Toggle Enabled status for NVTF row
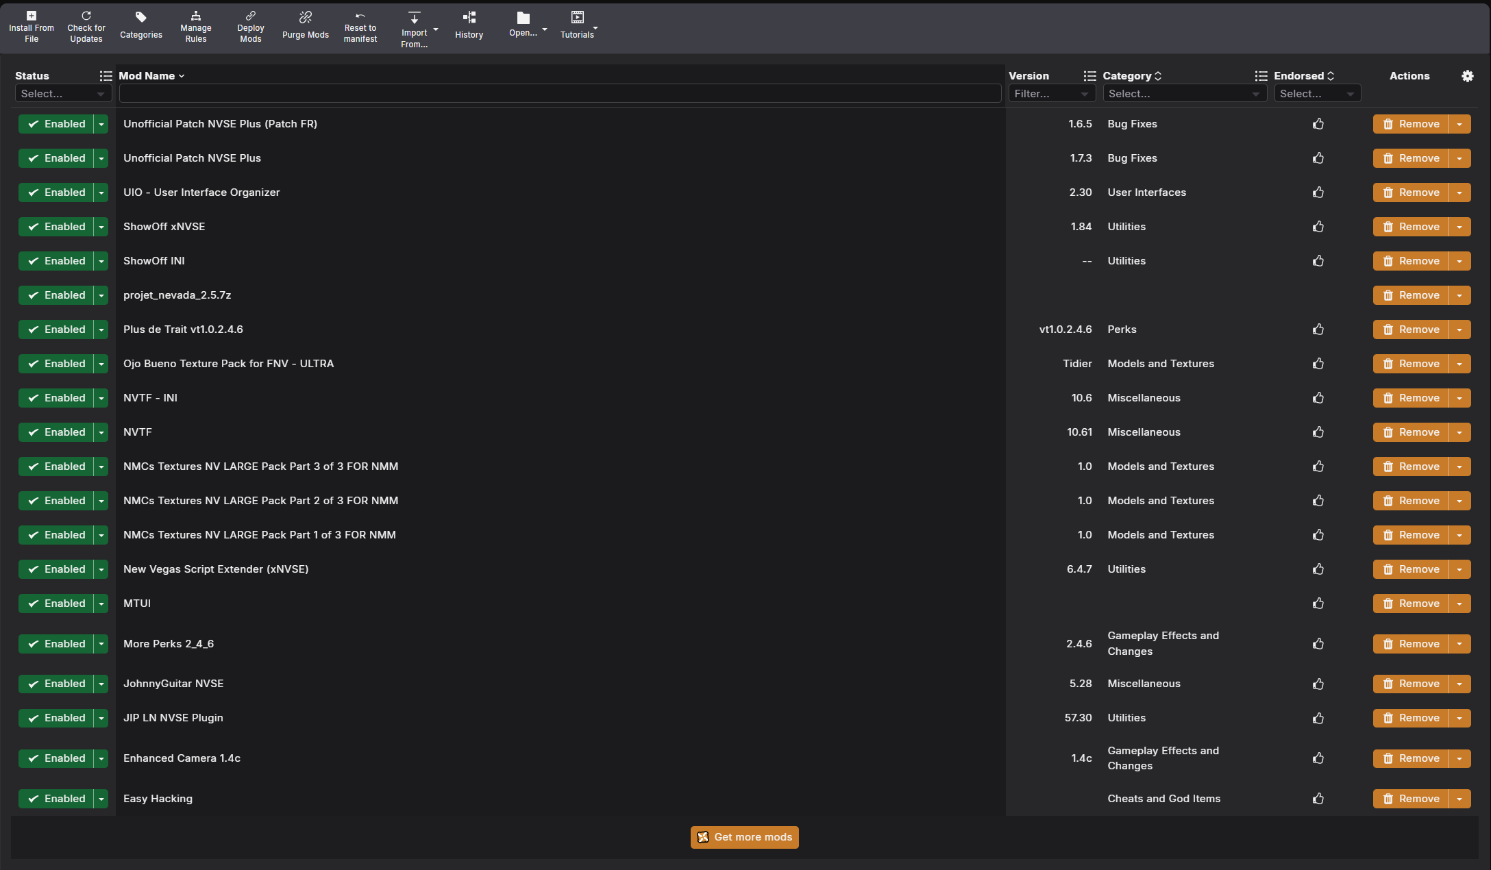 [56, 432]
